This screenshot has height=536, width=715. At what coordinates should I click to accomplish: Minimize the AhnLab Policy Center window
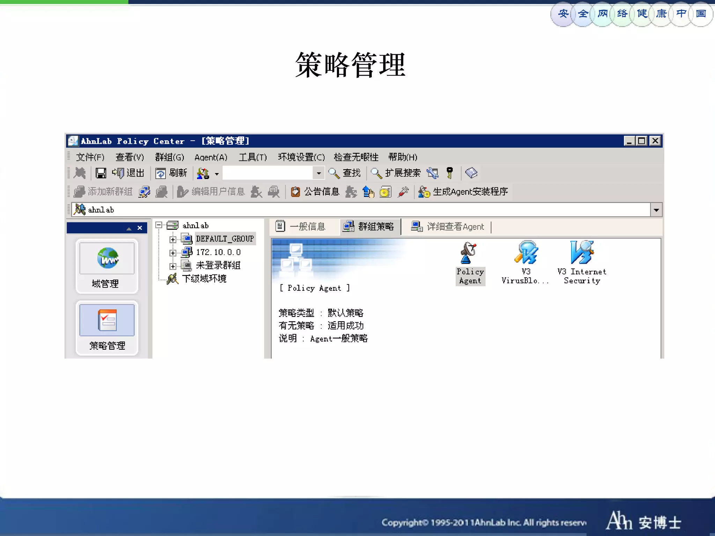click(x=629, y=141)
